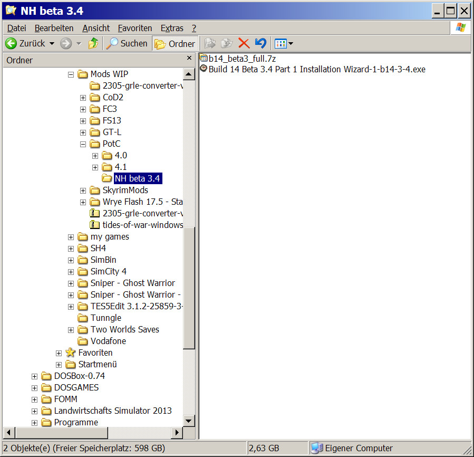Screen dimensions: 474x457
Task: Click the horizontal scroll-right arrow
Action: coord(177,433)
